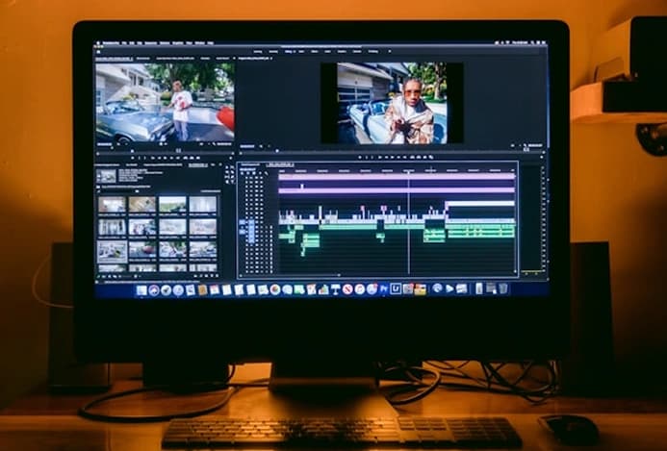Click the Launchpad icon in the dock
Screen dimensions: 667x451
click(x=154, y=289)
